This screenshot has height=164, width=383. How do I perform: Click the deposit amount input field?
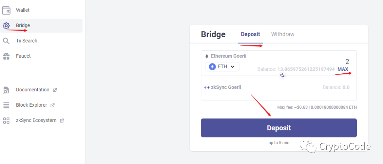(x=298, y=61)
